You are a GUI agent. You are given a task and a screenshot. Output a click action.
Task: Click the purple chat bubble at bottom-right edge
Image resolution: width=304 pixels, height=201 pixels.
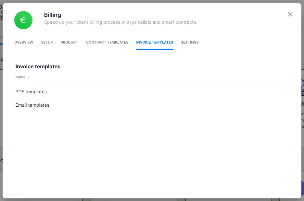[x=302, y=188]
